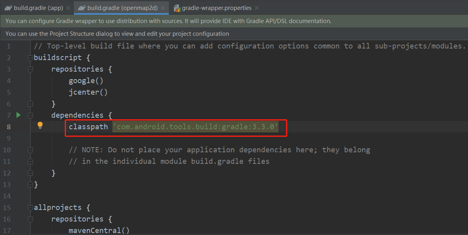This screenshot has height=235, width=468.
Task: Click the green run arrow on line 7
Action: (19, 115)
